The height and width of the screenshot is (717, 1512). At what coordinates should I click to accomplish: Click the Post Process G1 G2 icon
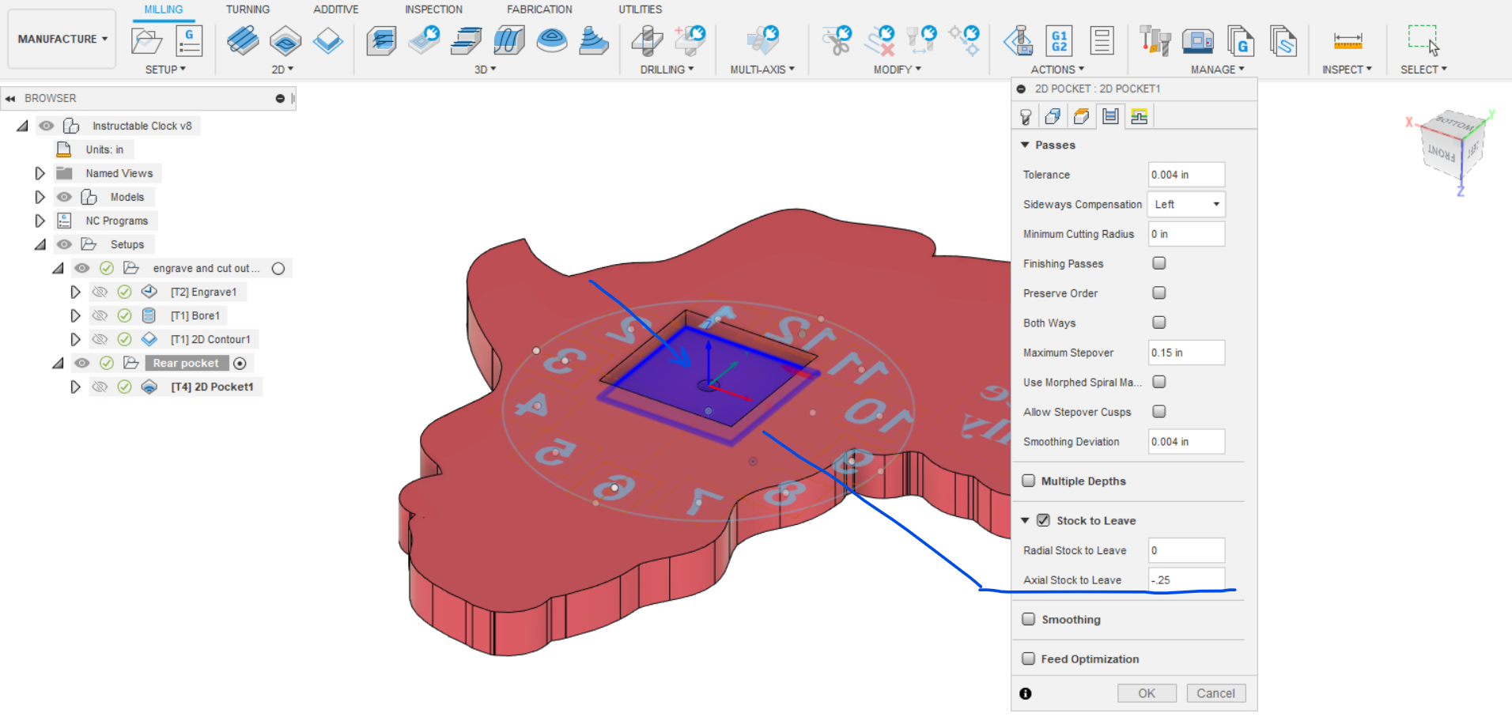tap(1060, 40)
